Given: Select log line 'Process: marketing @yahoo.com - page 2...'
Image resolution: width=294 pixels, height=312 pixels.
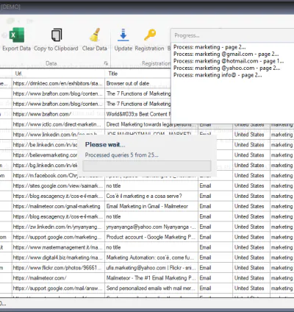Looking at the screenshot, I should 226,68.
